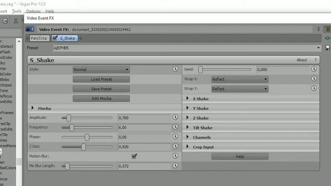Click the Frequency animate clock icon

[175, 127]
